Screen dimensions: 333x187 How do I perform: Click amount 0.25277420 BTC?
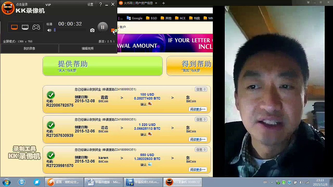[147, 98]
